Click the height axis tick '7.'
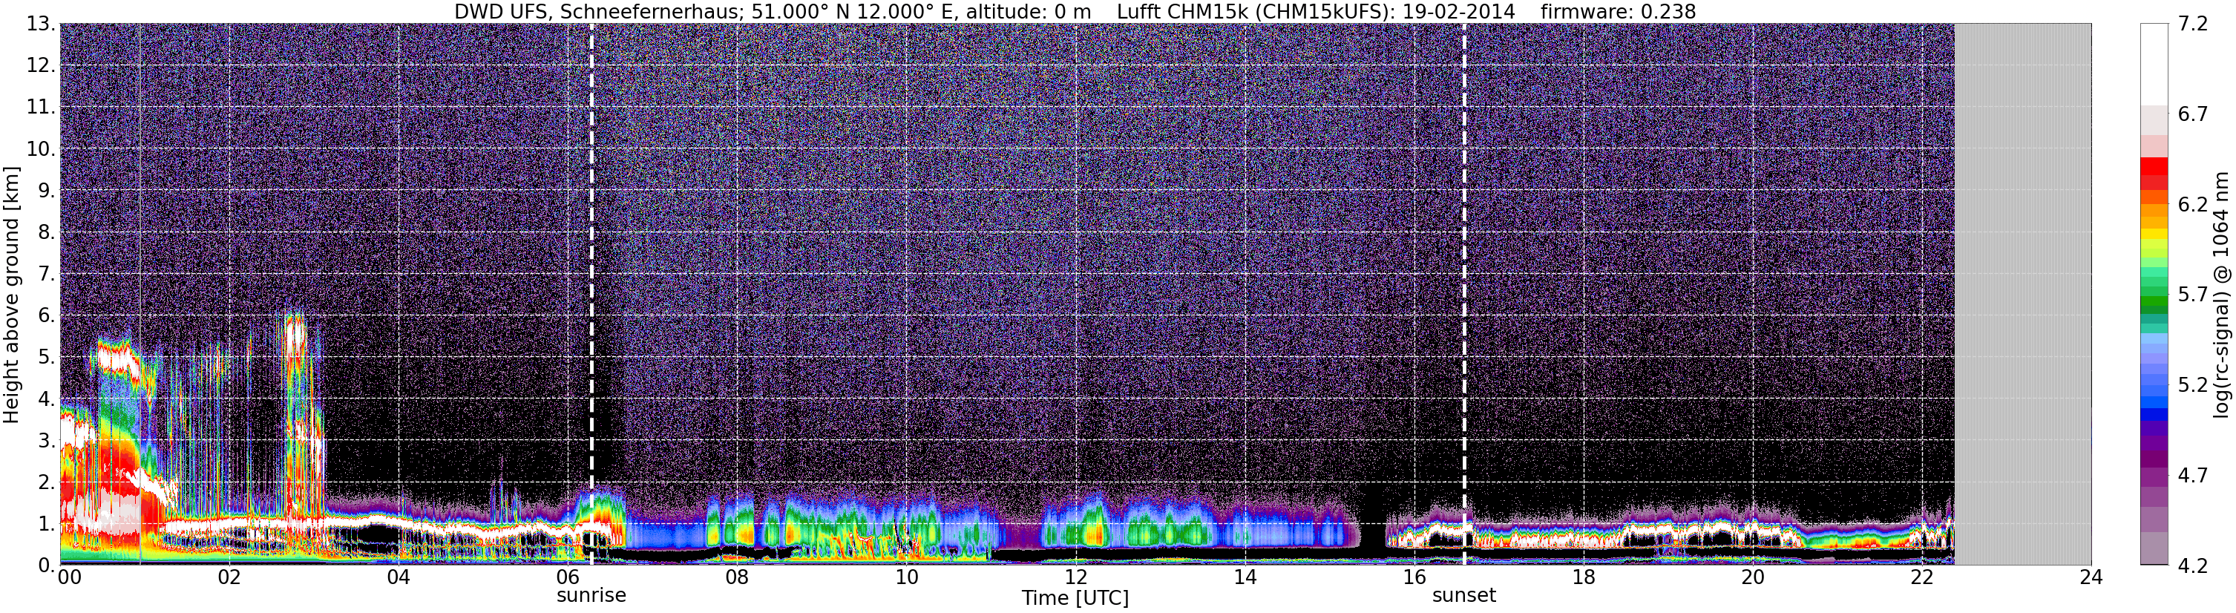This screenshot has width=2236, height=613. 47,274
